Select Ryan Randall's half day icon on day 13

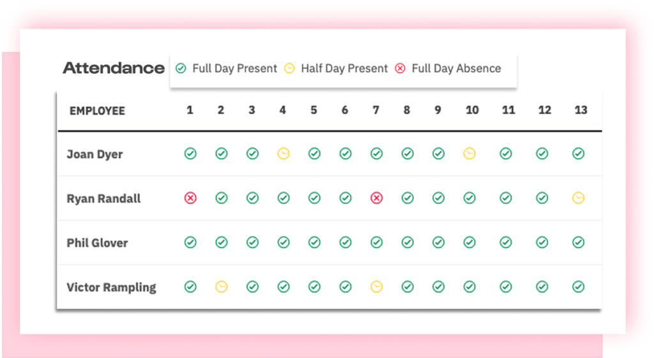tap(579, 198)
